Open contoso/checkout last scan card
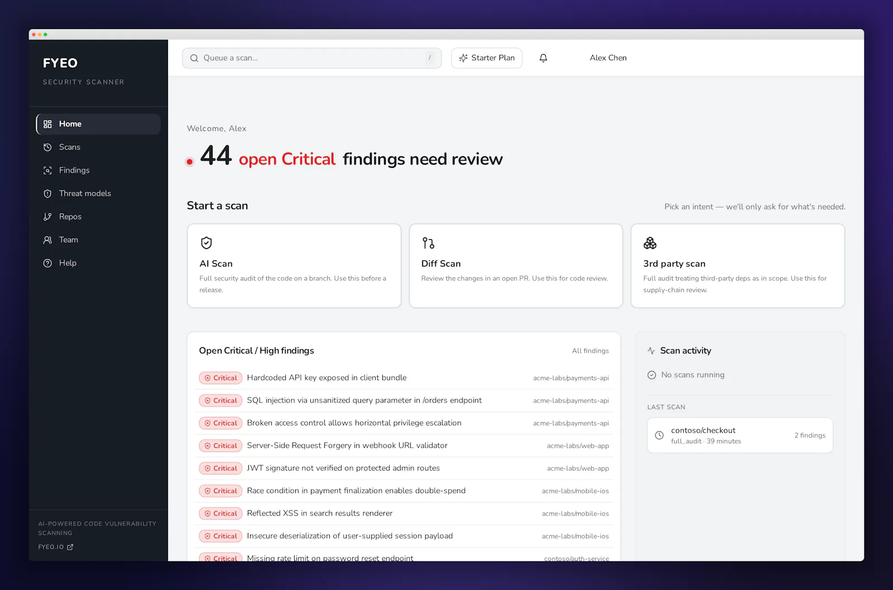 [740, 436]
